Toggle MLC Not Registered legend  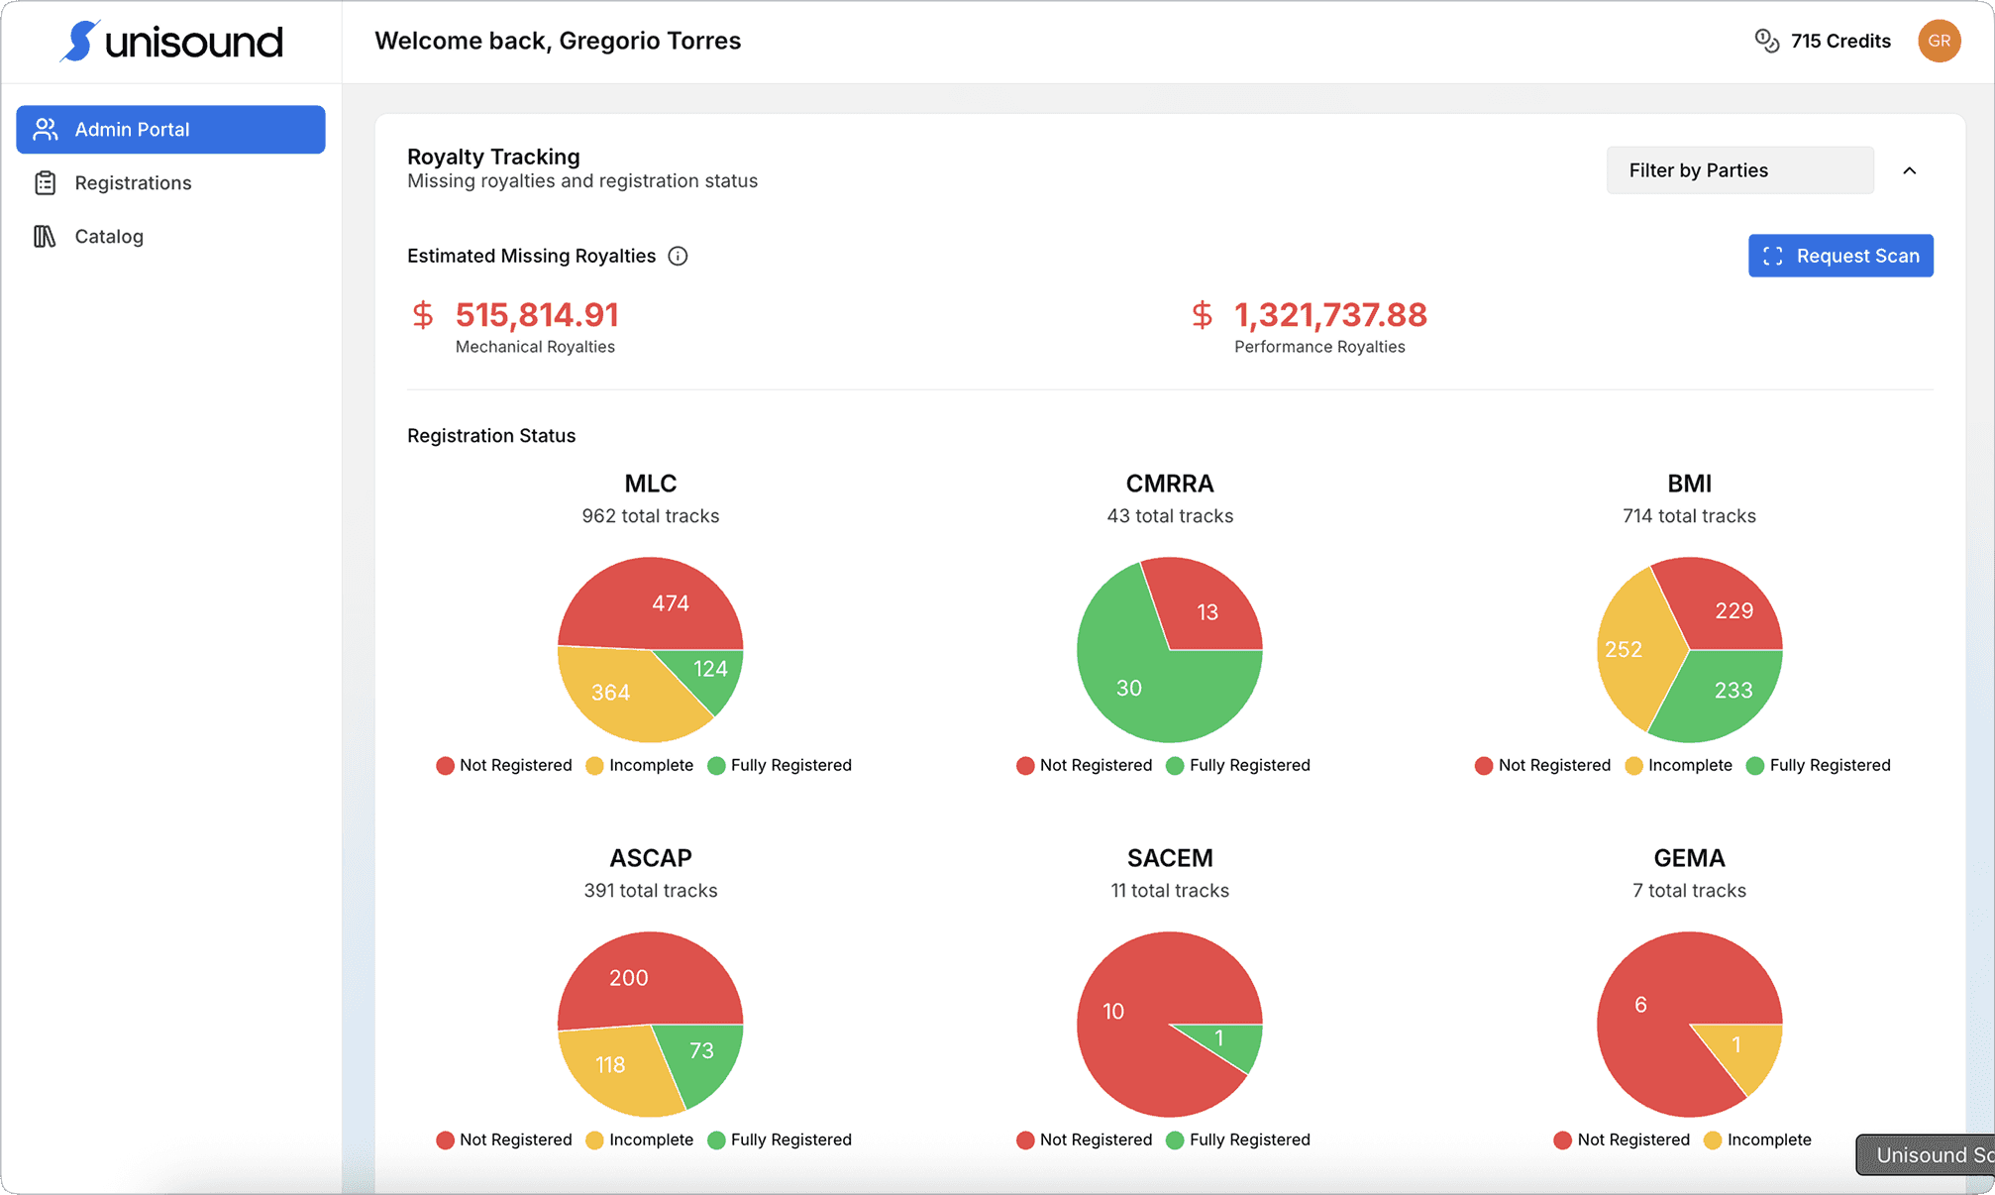click(x=504, y=766)
